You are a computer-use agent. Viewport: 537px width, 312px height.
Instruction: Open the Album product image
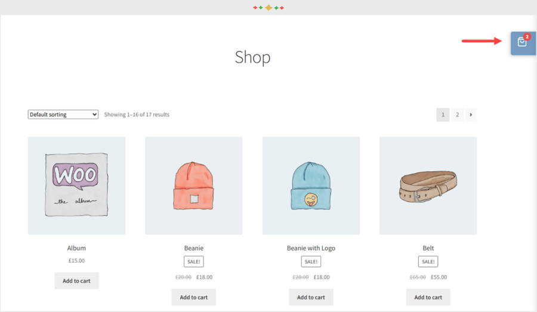pos(77,186)
